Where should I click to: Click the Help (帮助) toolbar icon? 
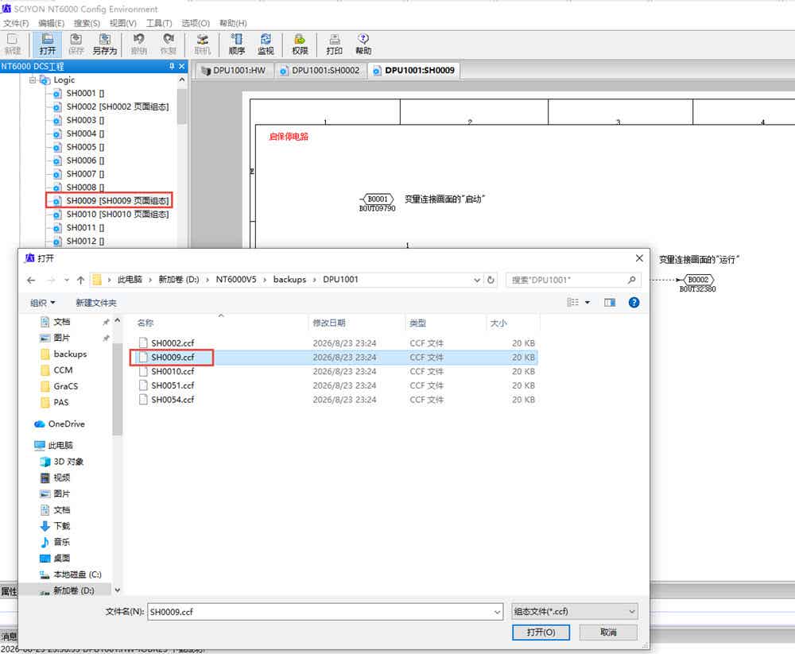(x=363, y=44)
